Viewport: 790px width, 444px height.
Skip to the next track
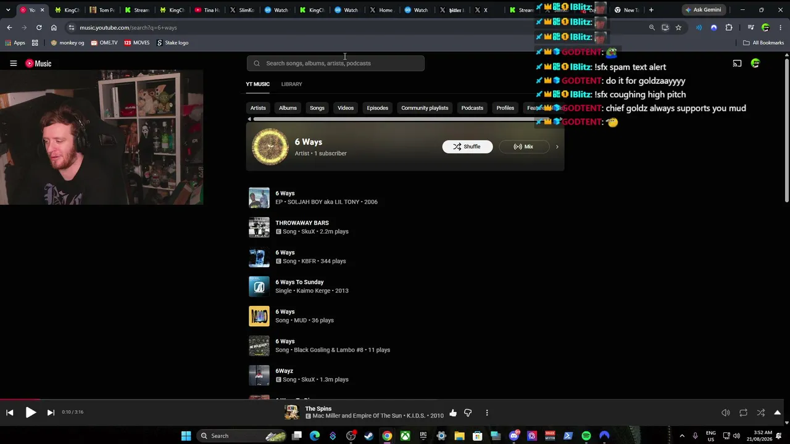coord(51,413)
